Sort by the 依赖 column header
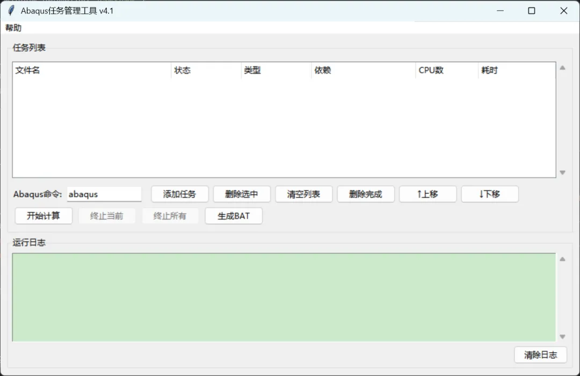Viewport: 580px width, 376px height. coord(363,70)
